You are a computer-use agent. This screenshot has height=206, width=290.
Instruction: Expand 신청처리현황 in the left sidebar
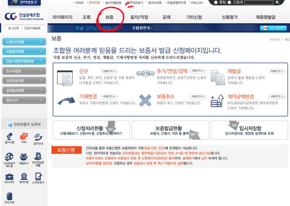24,42
